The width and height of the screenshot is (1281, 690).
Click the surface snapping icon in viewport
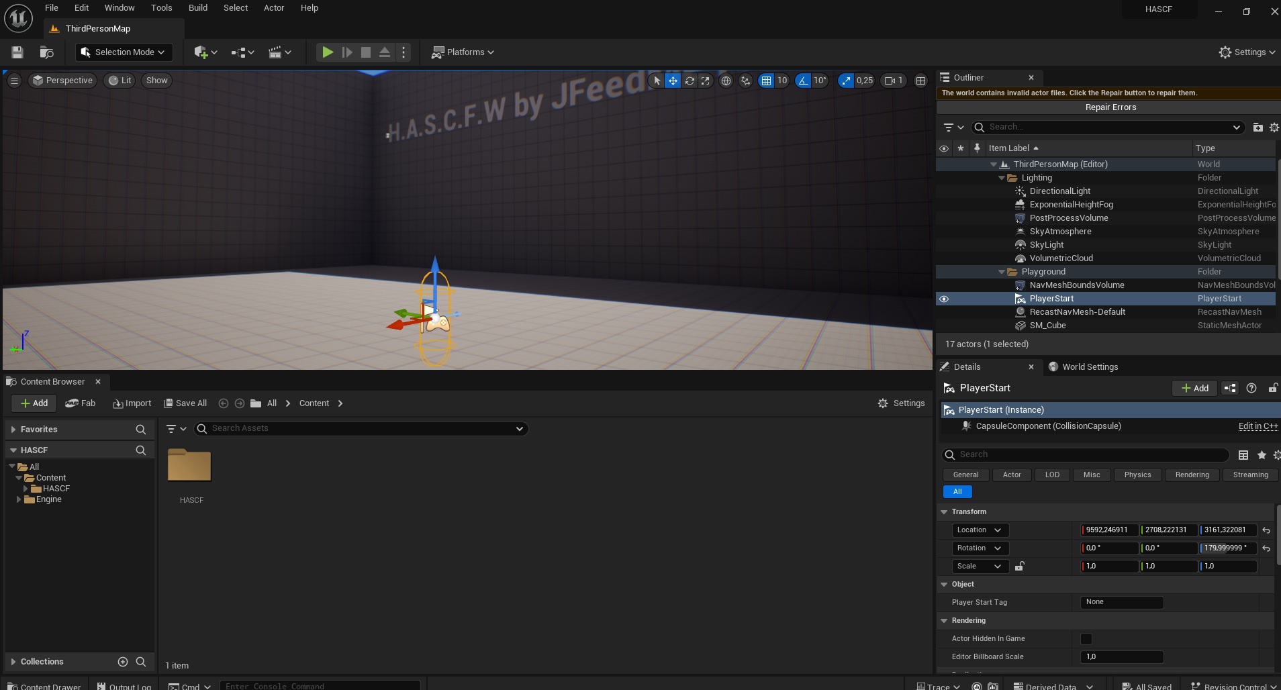point(745,81)
